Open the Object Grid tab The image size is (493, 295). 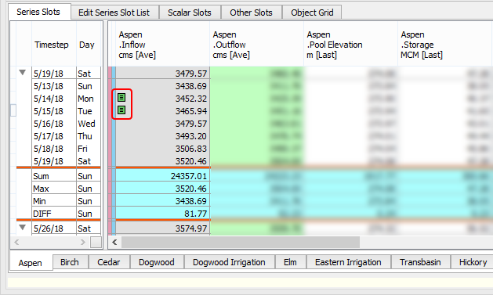[x=312, y=13]
